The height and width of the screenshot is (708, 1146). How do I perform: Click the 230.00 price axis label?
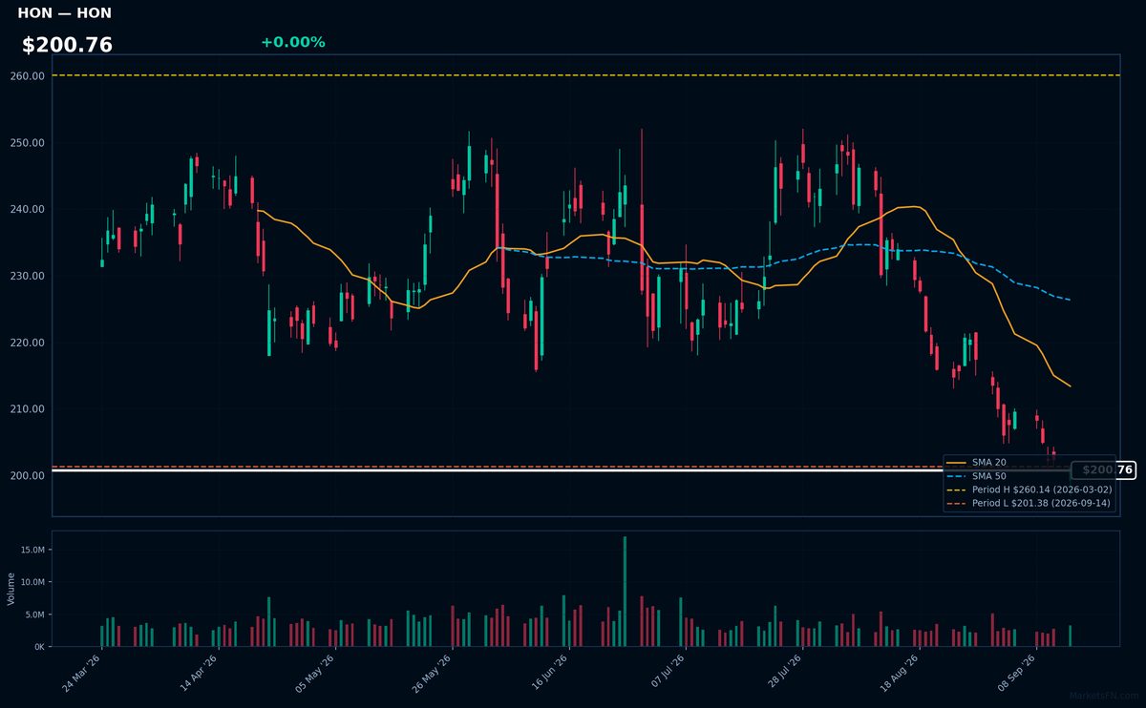(x=28, y=276)
